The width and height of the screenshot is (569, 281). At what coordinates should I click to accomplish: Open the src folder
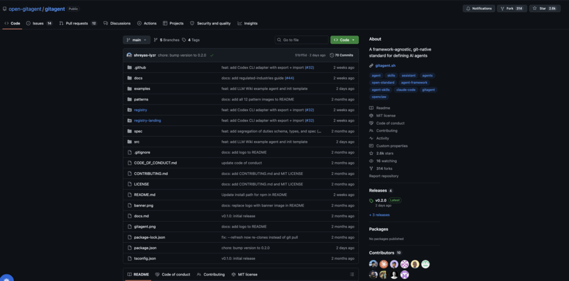point(137,142)
